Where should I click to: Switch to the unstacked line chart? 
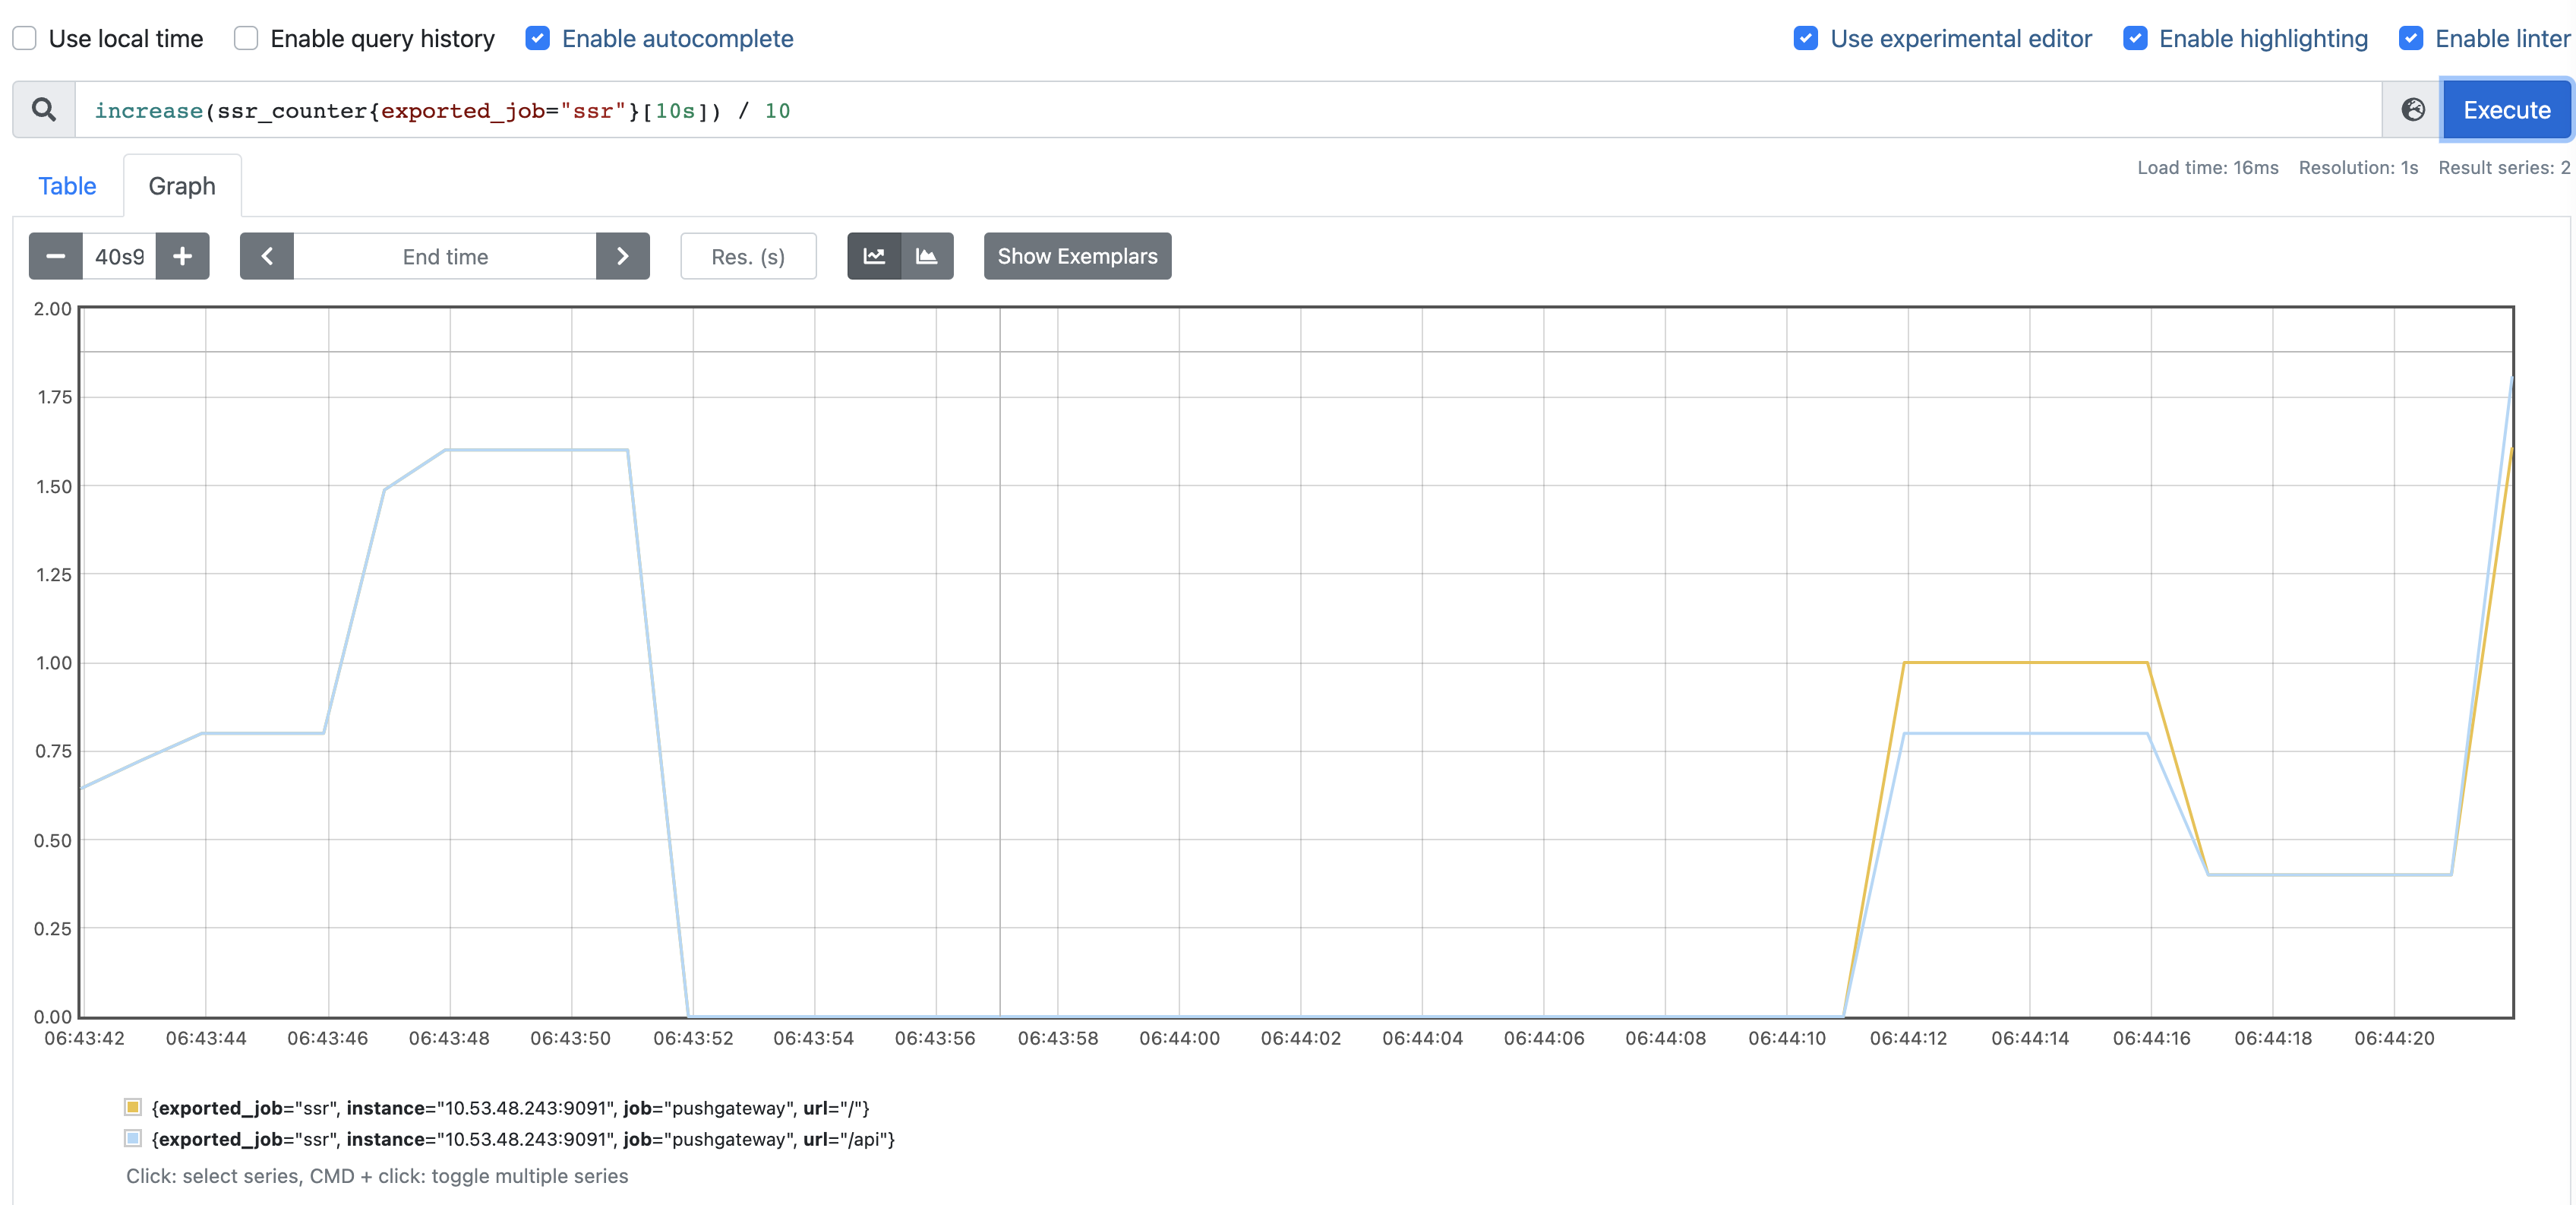[874, 256]
